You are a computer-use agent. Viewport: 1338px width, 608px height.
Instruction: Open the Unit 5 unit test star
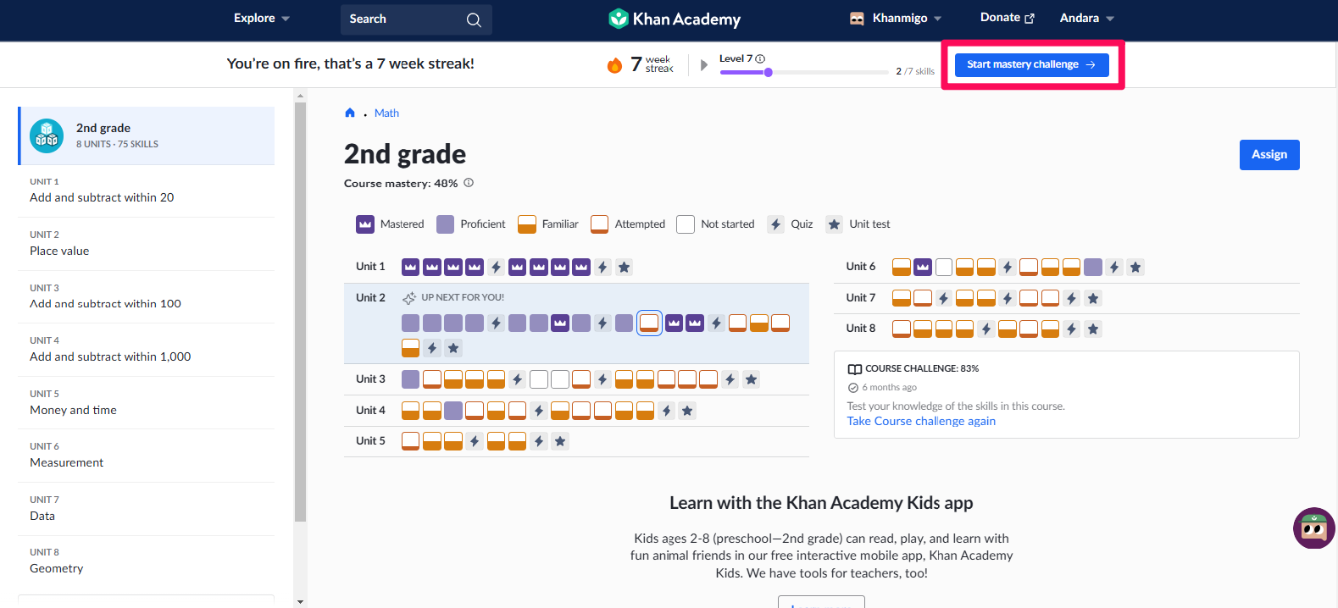click(559, 441)
